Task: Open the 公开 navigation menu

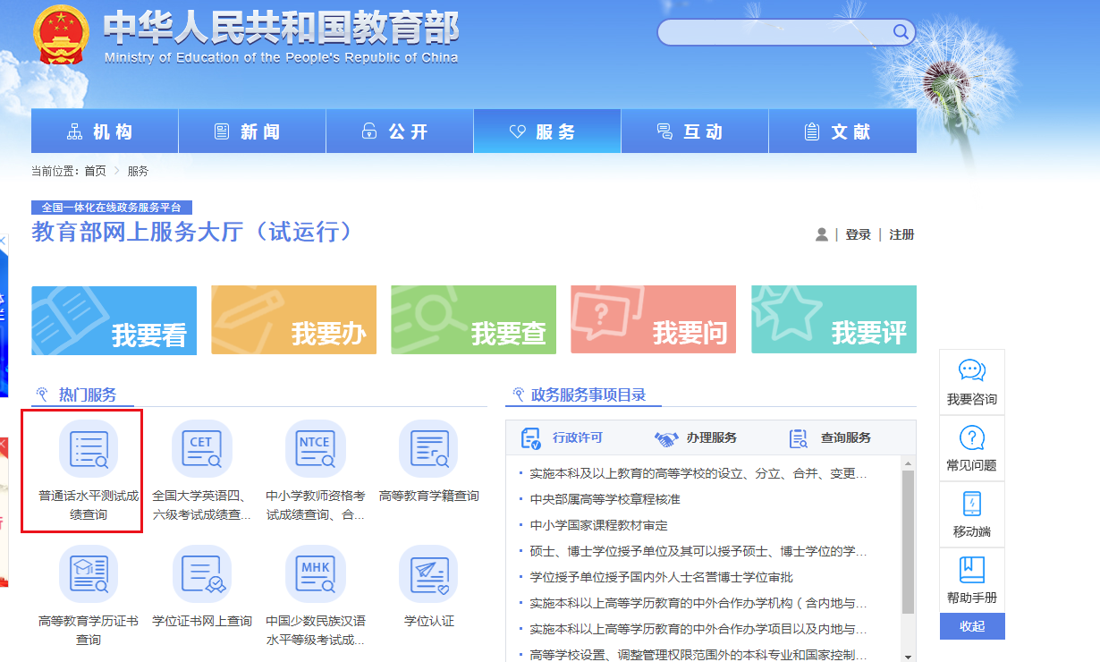Action: click(x=400, y=132)
